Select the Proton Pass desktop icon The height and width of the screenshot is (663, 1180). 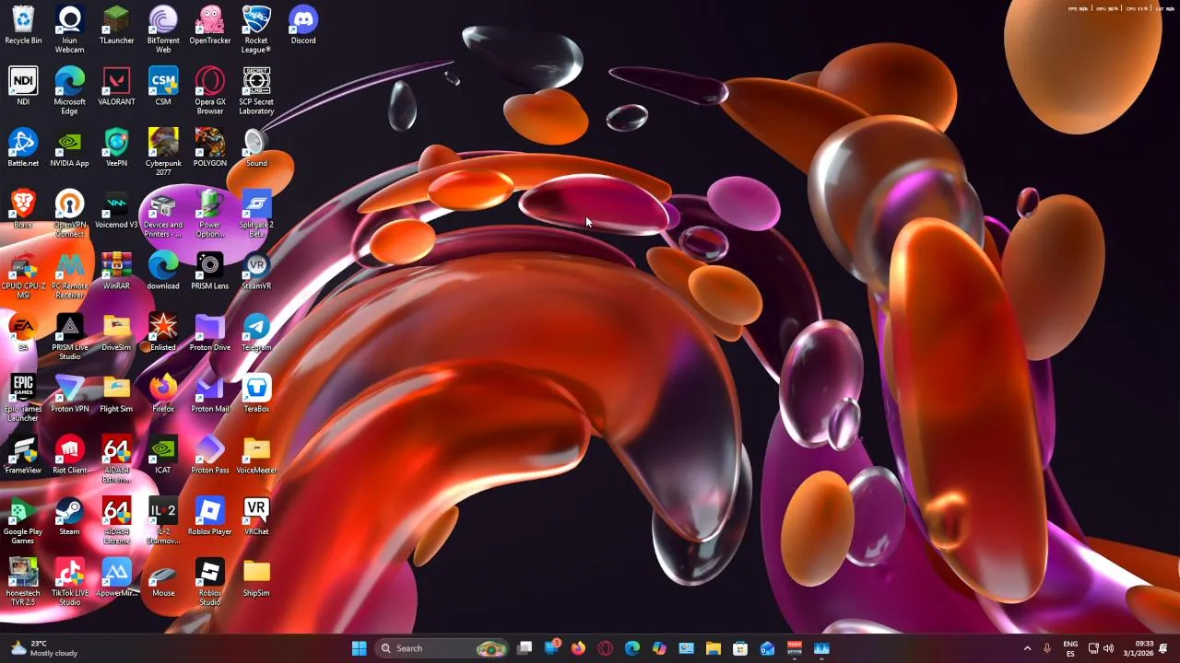point(210,456)
